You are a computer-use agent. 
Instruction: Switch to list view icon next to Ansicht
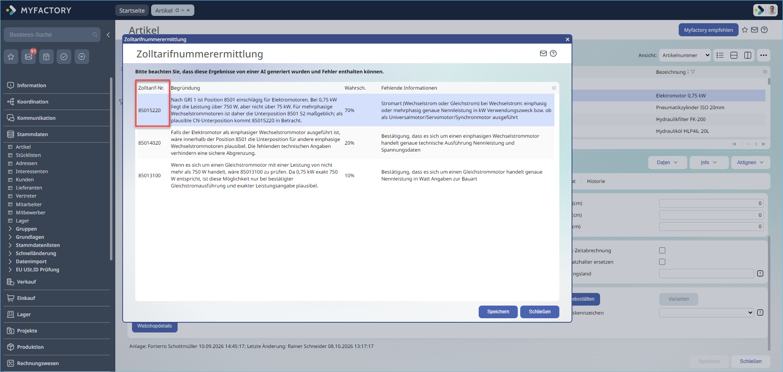click(720, 55)
